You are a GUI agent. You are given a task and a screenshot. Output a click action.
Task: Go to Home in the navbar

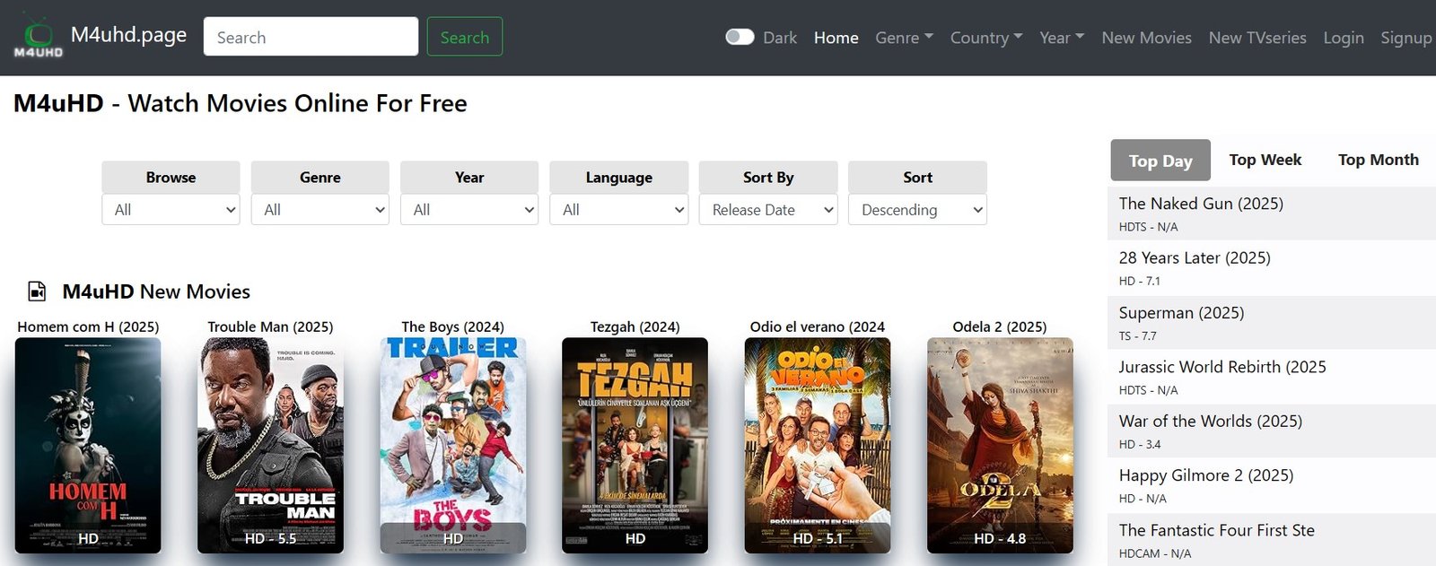point(836,38)
